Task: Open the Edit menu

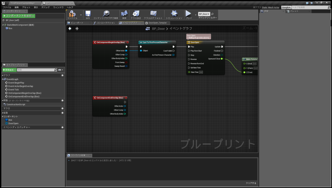Action: [x=17, y=7]
